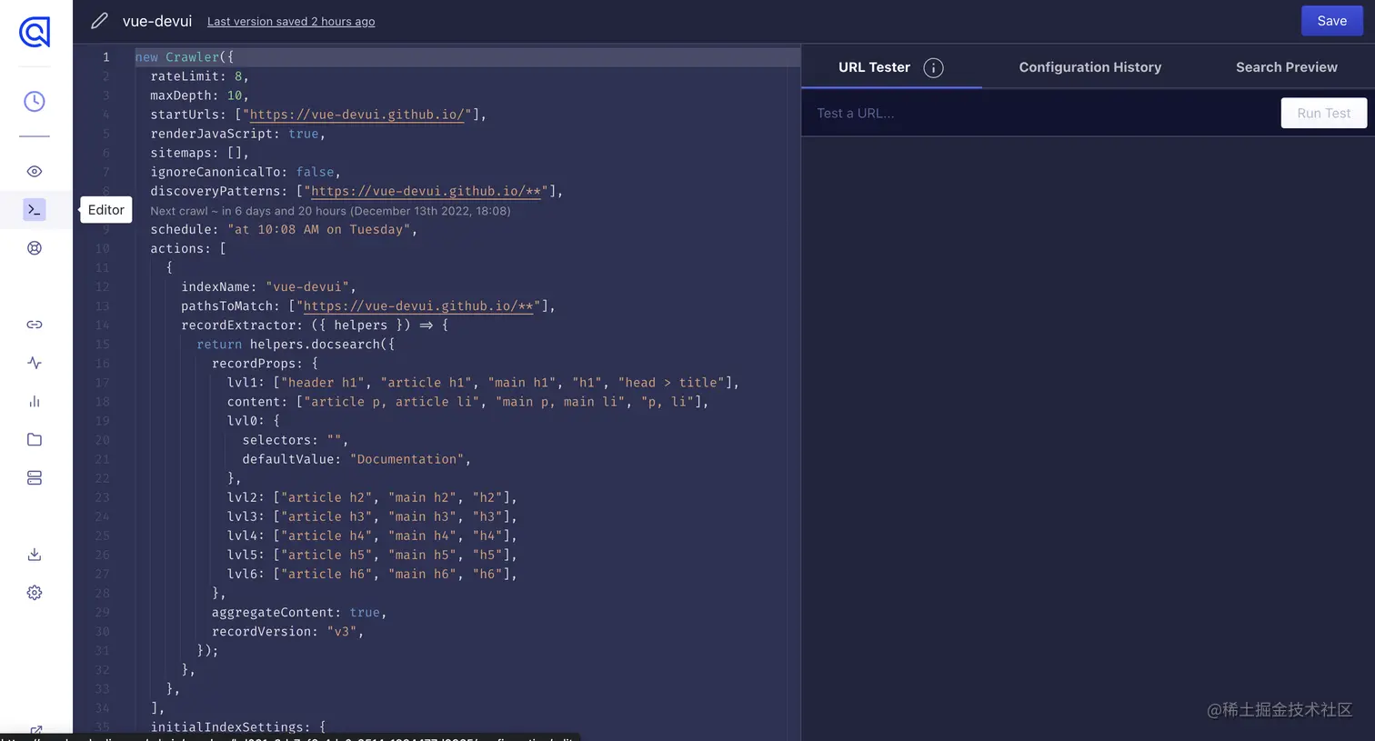Click the schedule 'at 10:08 AM on Tuesday' line
This screenshot has height=741, width=1375.
click(284, 229)
